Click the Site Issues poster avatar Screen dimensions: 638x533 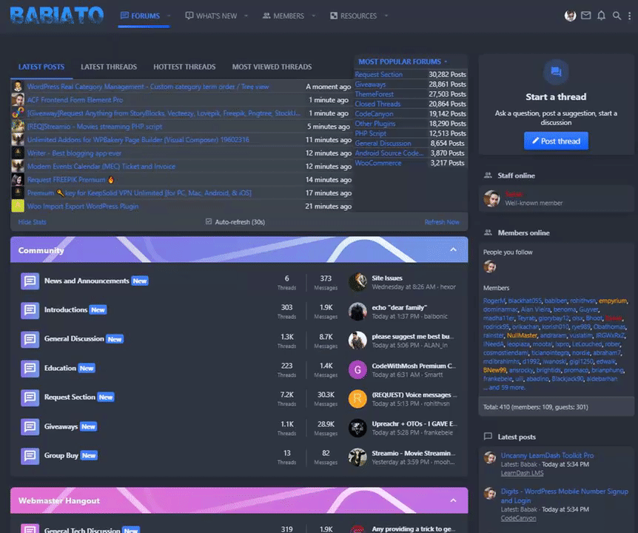coord(357,282)
